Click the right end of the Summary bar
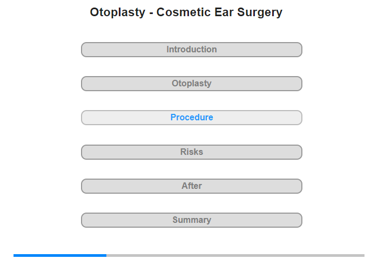This screenshot has height=259, width=378. point(298,220)
